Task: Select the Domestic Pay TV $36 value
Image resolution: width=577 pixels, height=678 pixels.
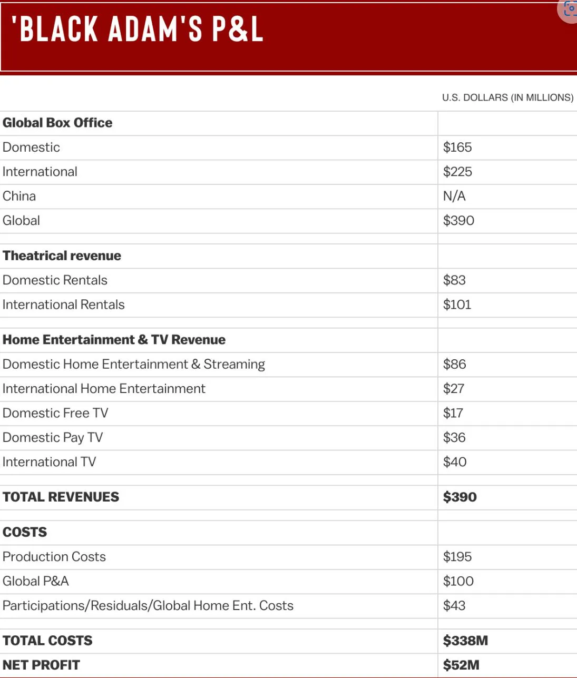Action: [454, 438]
